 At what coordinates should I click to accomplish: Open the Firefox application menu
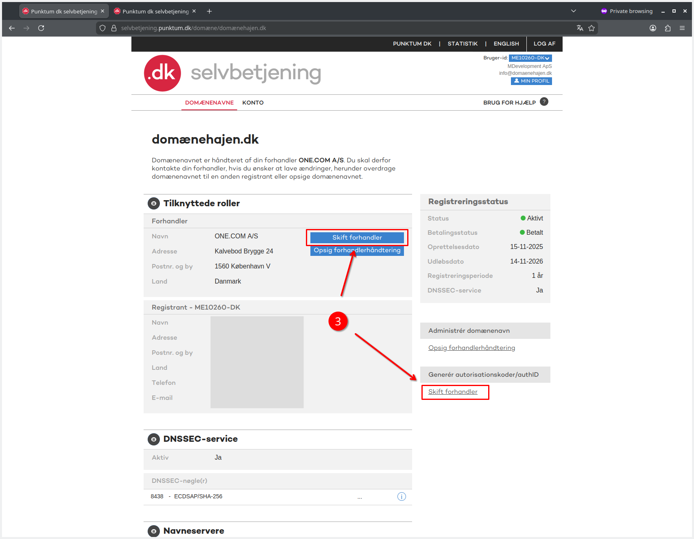click(682, 28)
